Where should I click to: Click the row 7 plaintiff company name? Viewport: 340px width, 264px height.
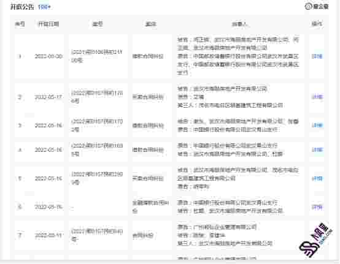click(x=225, y=227)
